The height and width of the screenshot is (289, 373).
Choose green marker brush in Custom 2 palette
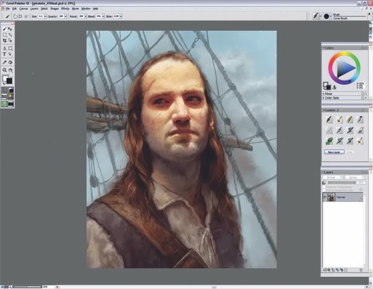click(329, 141)
